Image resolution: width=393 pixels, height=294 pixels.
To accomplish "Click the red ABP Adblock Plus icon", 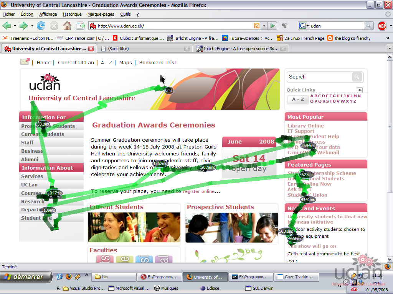I will coord(382,26).
